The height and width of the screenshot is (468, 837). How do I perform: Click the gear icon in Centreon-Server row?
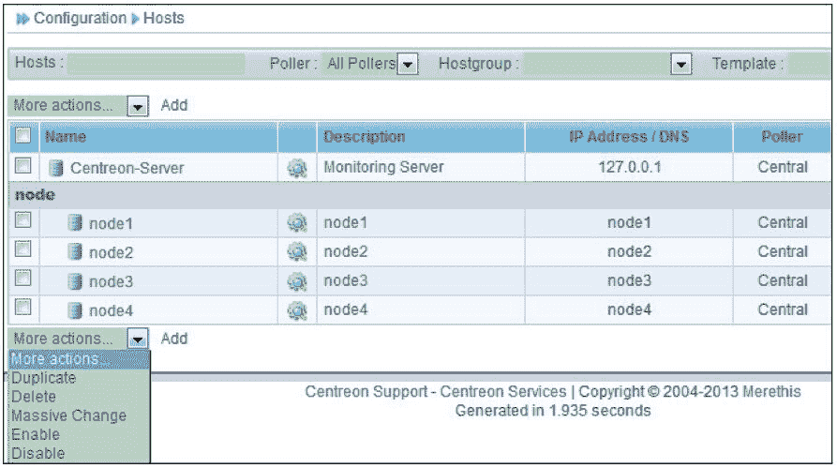[297, 168]
